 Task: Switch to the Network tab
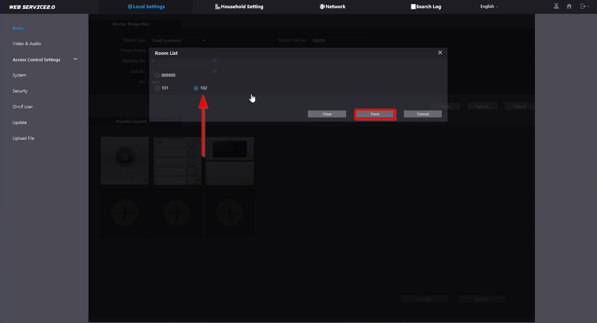(x=333, y=7)
